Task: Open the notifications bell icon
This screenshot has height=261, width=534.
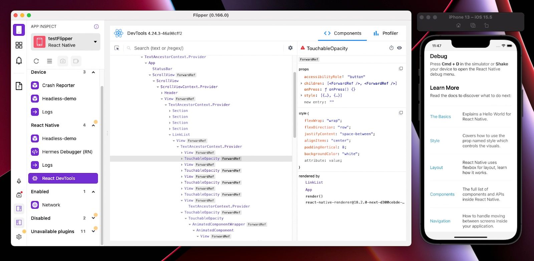Action: 19,60
